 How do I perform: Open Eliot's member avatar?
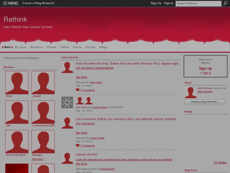tap(17, 112)
